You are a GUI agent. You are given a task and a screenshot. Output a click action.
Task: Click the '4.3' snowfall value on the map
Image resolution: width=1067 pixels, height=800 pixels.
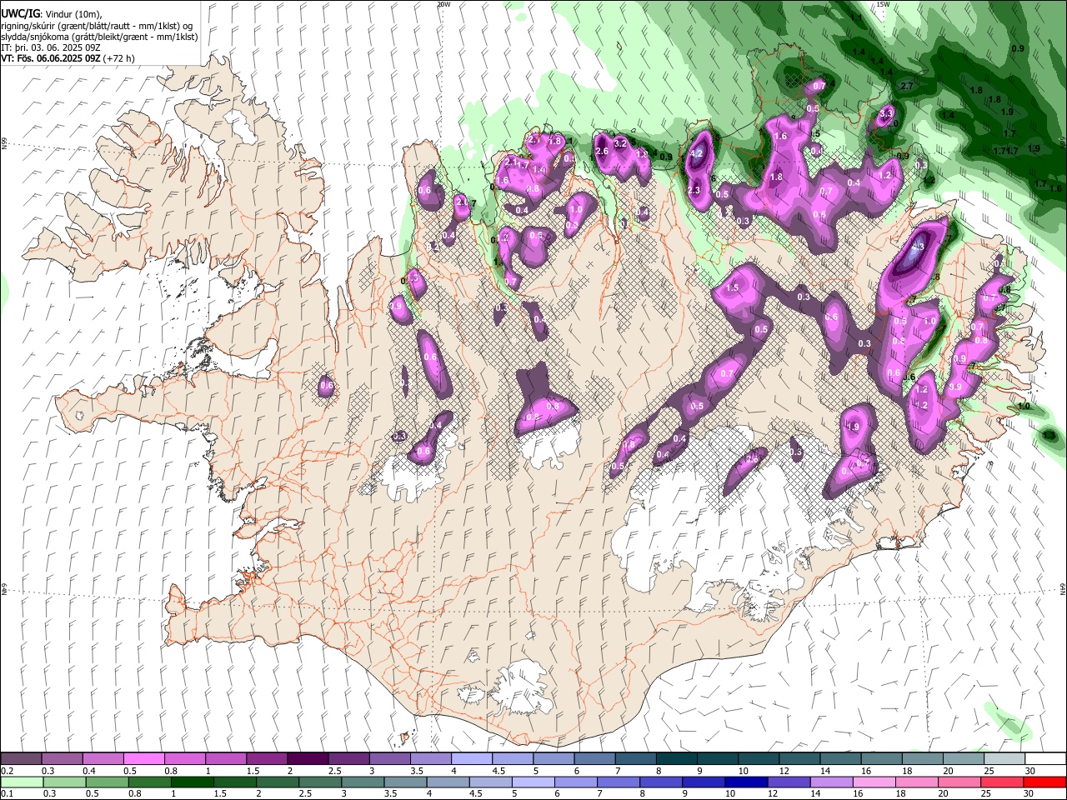tap(919, 247)
